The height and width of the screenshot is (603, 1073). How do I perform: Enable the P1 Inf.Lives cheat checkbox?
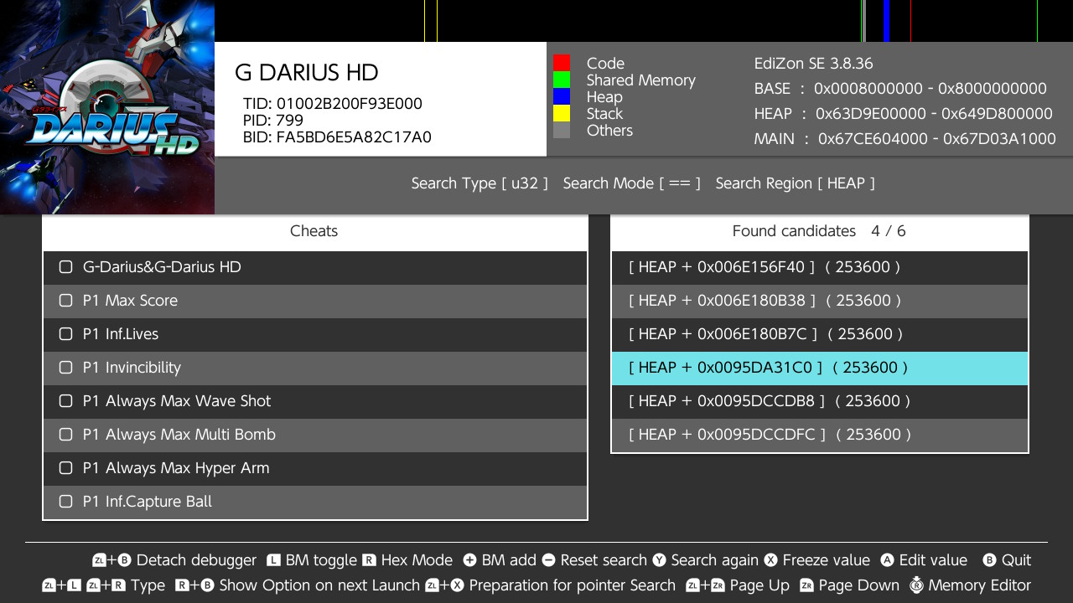click(x=66, y=334)
